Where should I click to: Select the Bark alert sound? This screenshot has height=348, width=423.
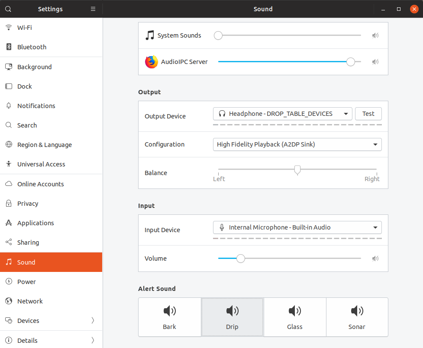pos(170,317)
